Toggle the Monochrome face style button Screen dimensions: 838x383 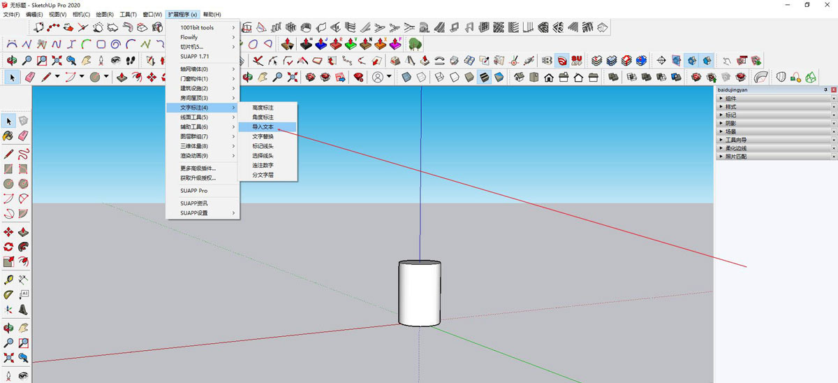(x=499, y=77)
